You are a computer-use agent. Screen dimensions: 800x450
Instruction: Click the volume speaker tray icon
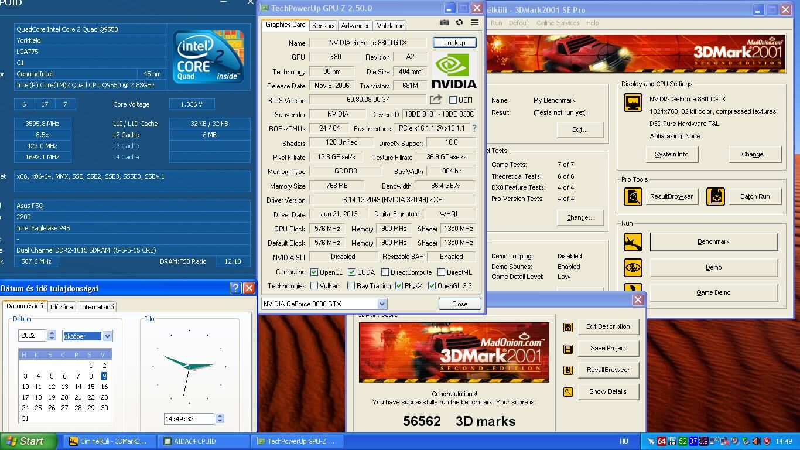(755, 441)
